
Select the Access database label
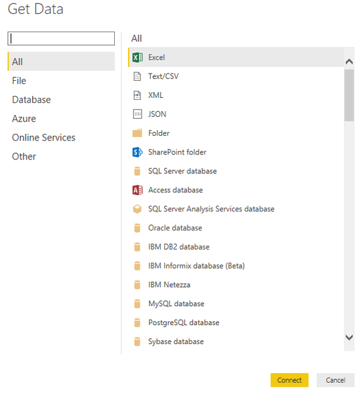click(x=176, y=190)
